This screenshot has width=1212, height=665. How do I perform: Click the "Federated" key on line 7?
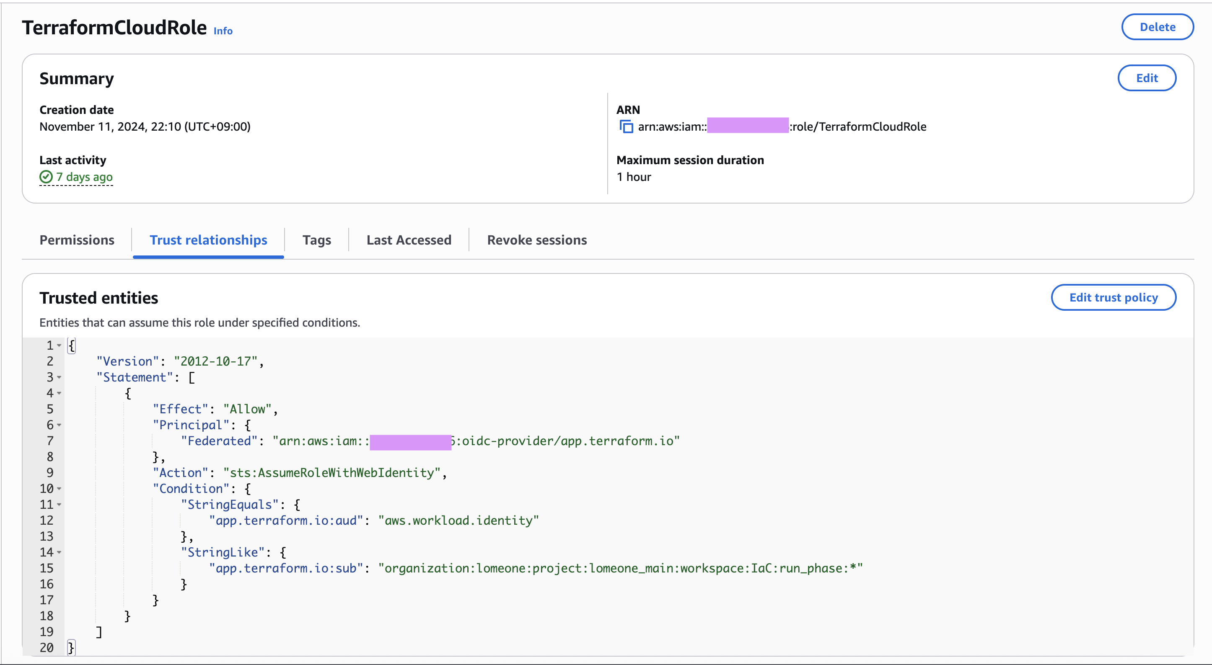(219, 441)
